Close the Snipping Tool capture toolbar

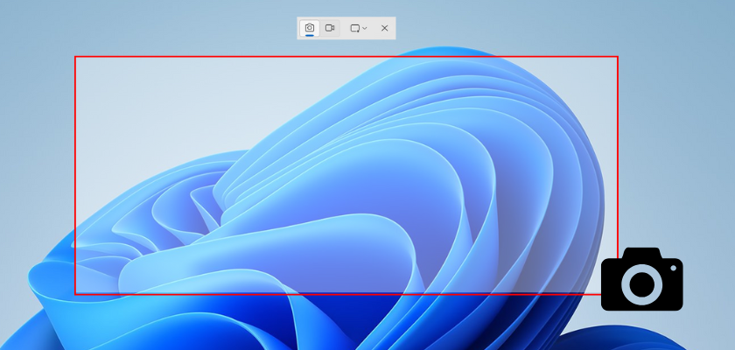coord(384,28)
